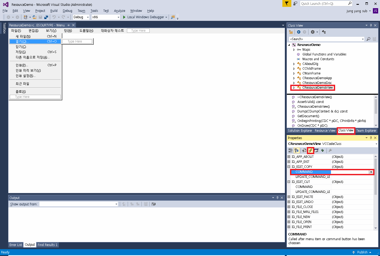Click the notifications flag icon in title bar

[287, 3]
